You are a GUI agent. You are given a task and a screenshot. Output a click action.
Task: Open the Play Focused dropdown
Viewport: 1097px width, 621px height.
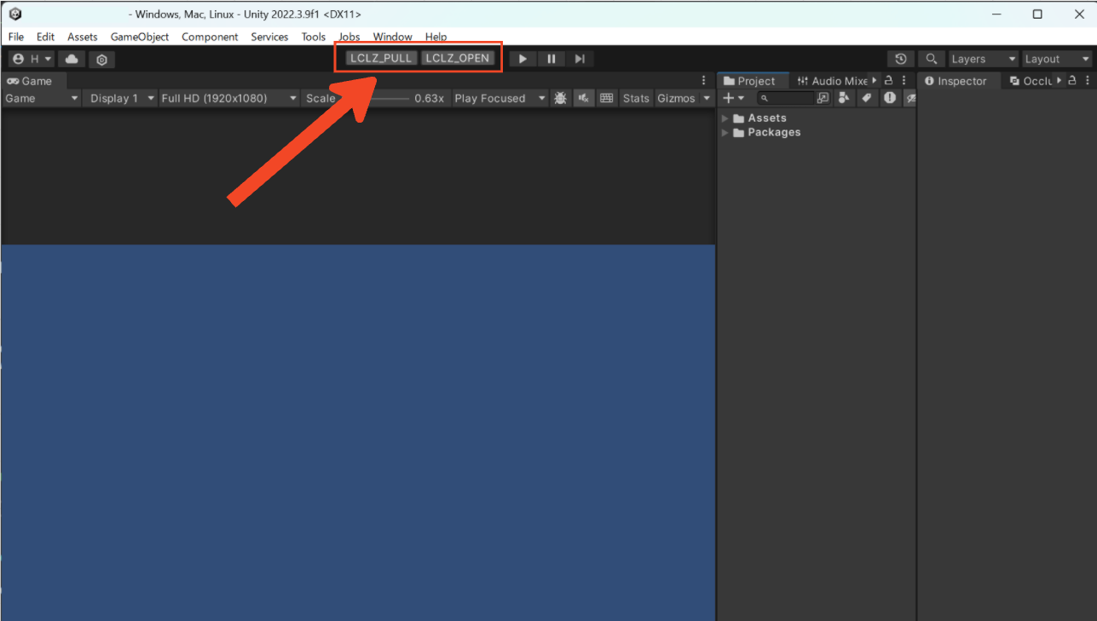coord(499,98)
